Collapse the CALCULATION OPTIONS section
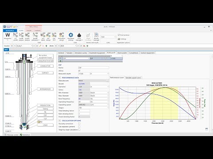The image size is (213, 159). coord(59,121)
